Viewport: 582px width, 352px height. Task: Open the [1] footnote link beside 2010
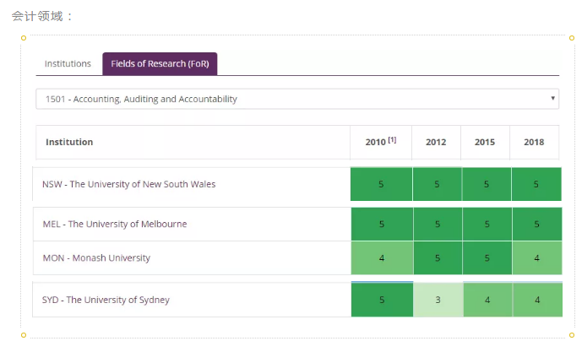tap(392, 140)
